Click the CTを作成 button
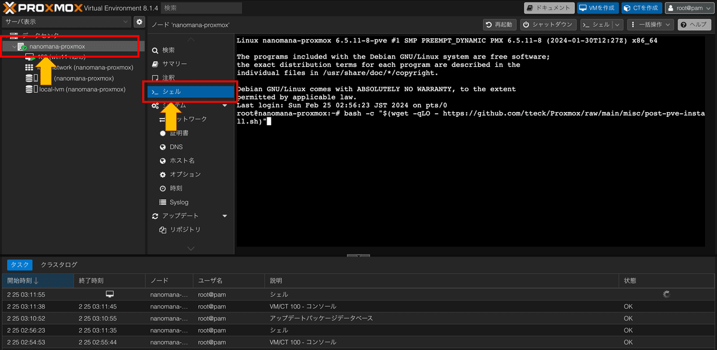This screenshot has height=350, width=717. (x=641, y=8)
